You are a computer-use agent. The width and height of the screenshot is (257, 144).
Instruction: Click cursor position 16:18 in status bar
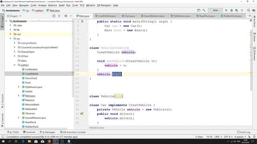209,137
